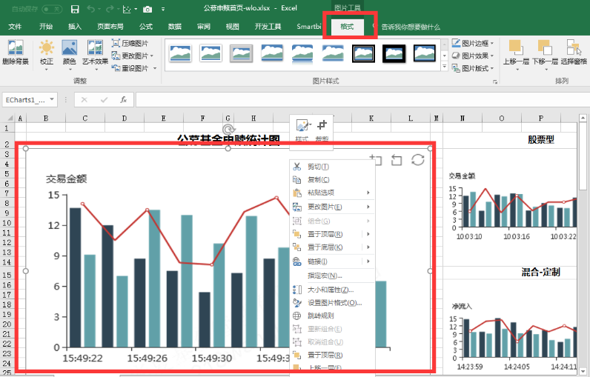This screenshot has width=590, height=377.
Task: Choose 大小和属性(Z)... in the context menu
Action: click(333, 290)
